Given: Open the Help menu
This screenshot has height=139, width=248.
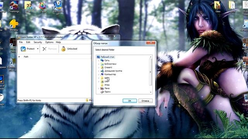Looking at the screenshot, I should pos(58,42).
